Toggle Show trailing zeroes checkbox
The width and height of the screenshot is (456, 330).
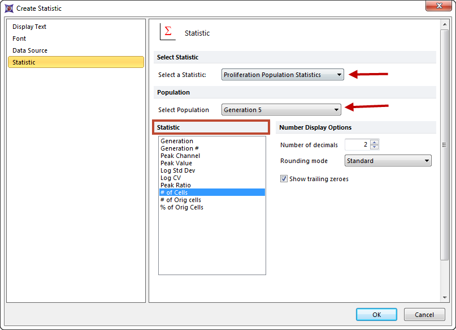[x=284, y=179]
